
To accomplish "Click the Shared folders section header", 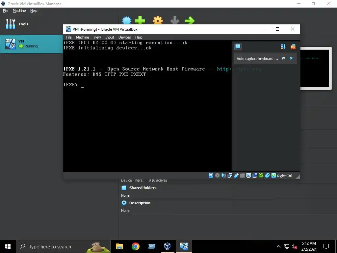I will (143, 187).
